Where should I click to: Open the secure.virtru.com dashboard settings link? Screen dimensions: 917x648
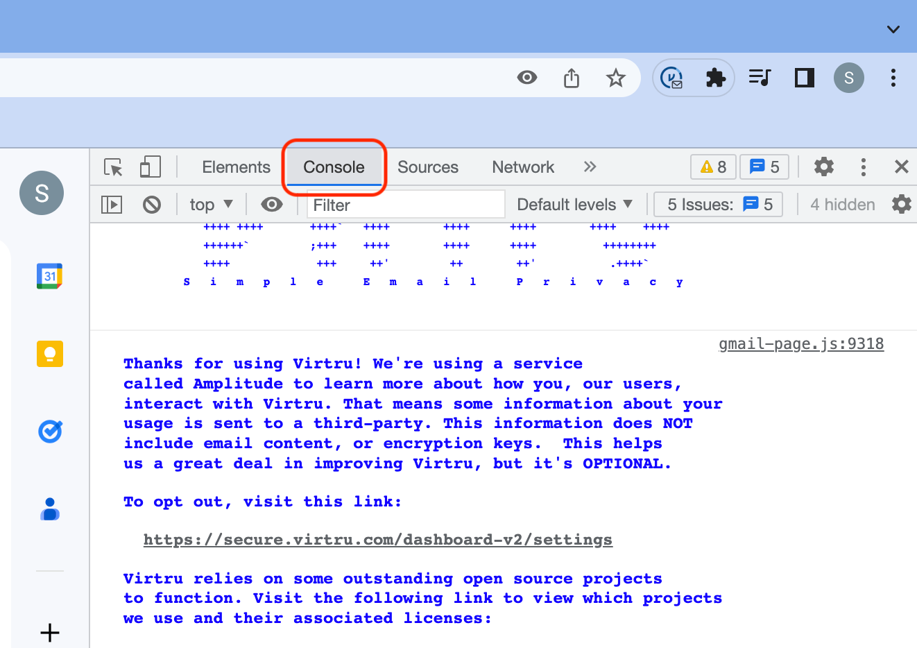click(x=378, y=540)
